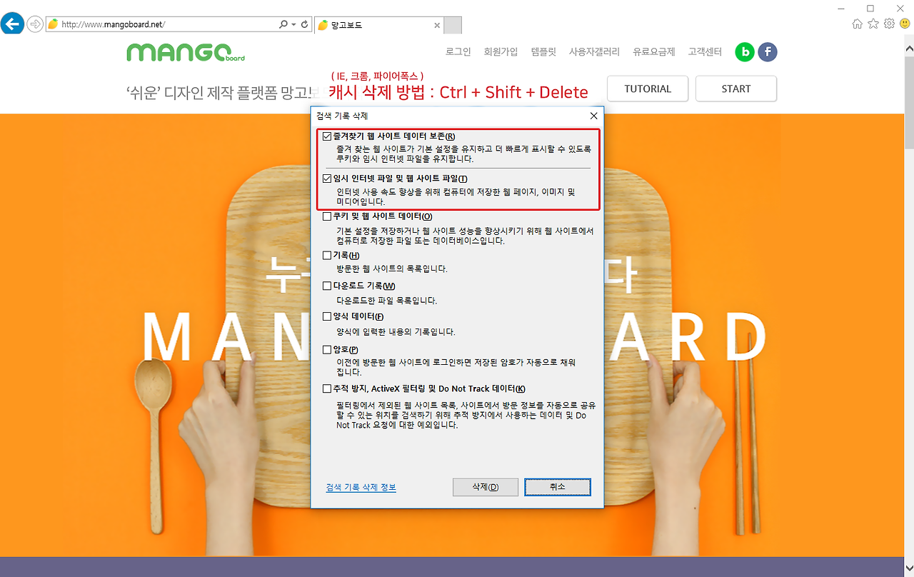914x577 pixels.
Task: Open the address bar autocomplete dropdown
Action: (x=292, y=24)
